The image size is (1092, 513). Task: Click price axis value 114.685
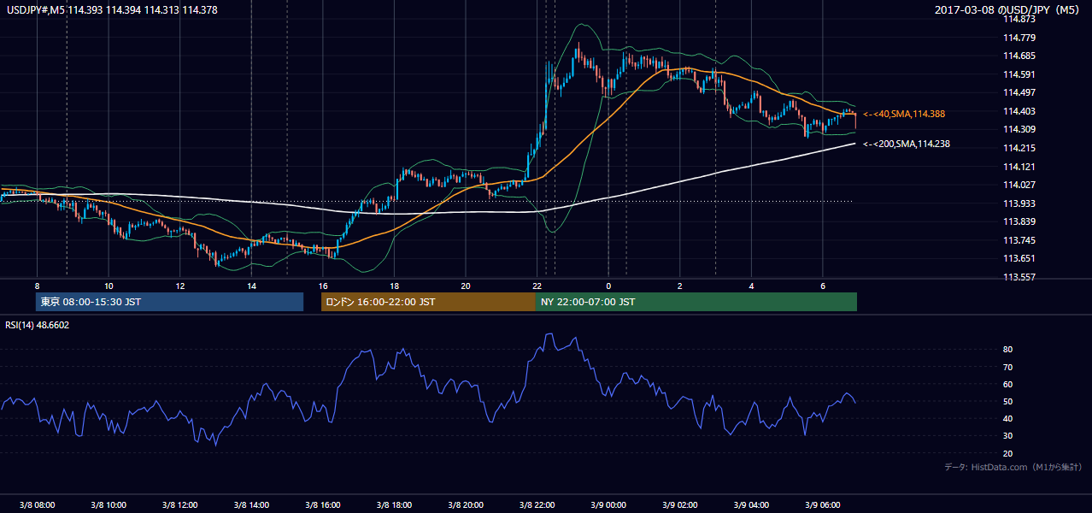pos(1019,56)
